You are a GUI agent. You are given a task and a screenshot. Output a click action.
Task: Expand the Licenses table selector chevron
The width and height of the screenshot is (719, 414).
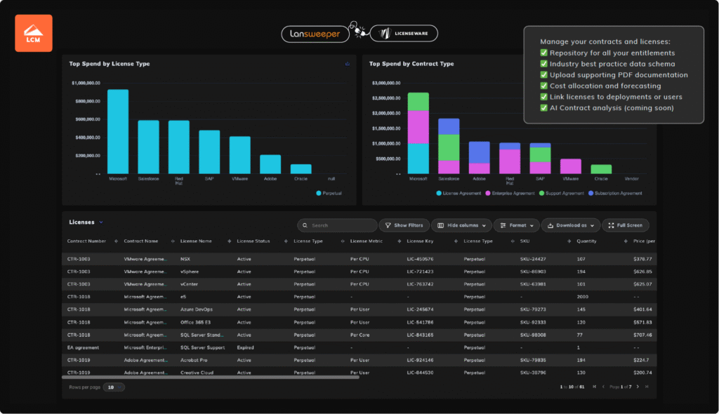(x=101, y=222)
